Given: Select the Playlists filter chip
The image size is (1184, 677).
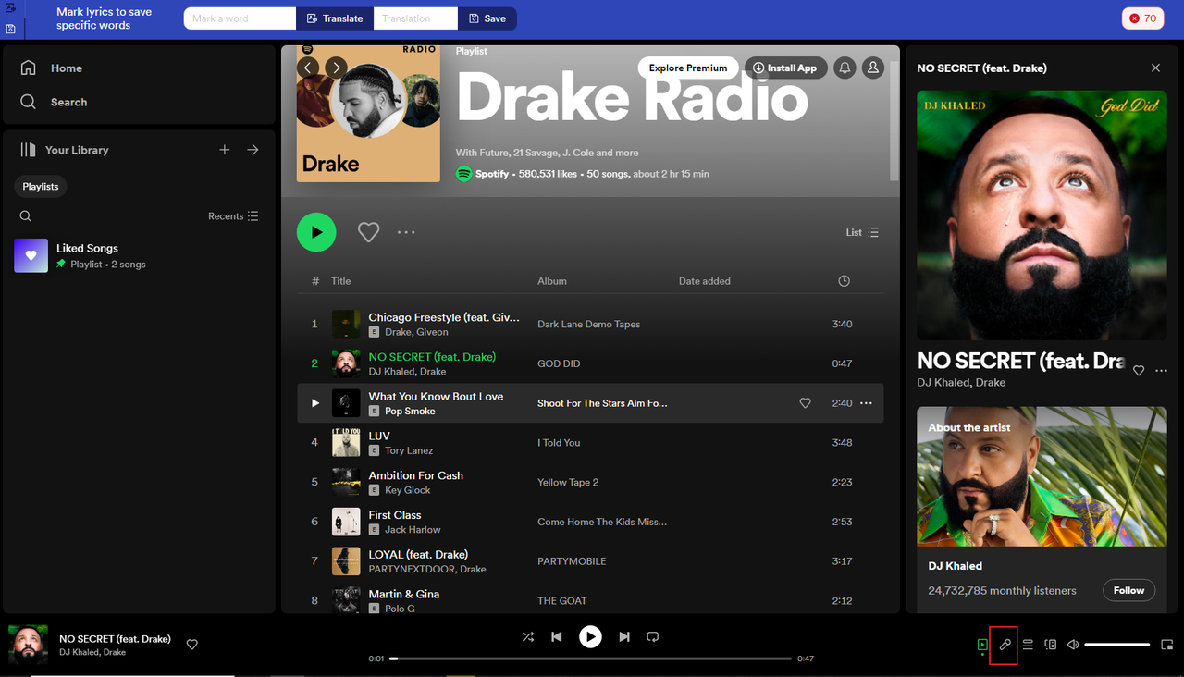Looking at the screenshot, I should pos(40,186).
